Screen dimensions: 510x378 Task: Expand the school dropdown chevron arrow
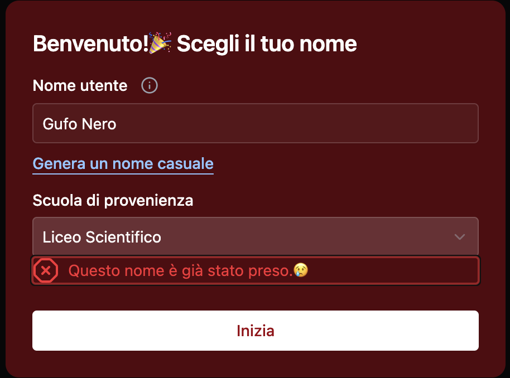pyautogui.click(x=459, y=237)
